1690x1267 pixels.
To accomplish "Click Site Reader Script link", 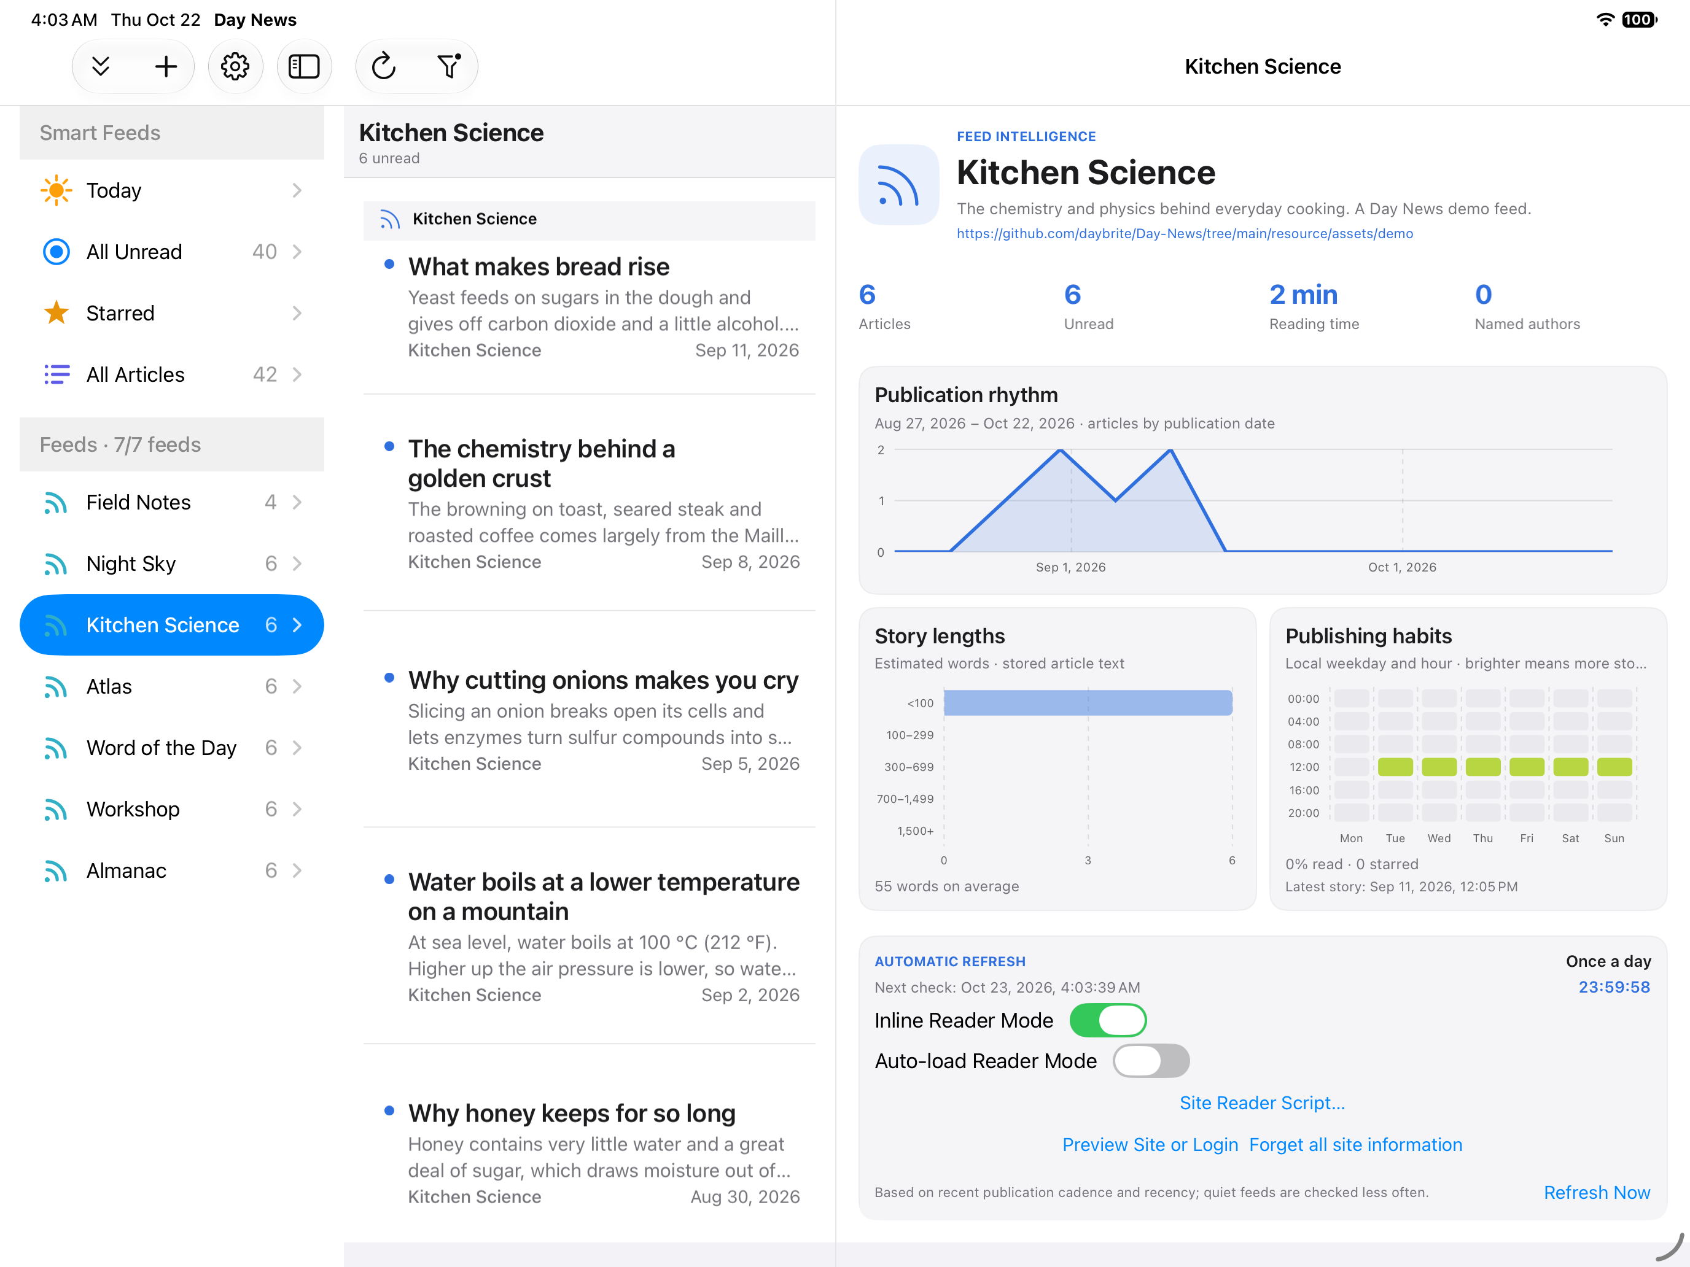I will (1262, 1103).
